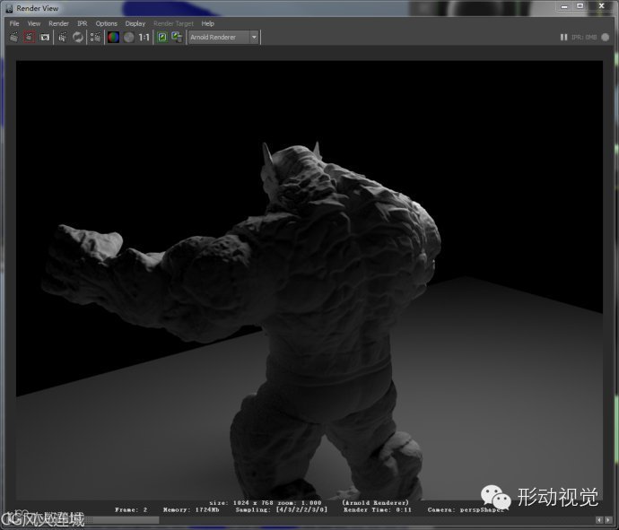Click the gray IPR status circle icon
Viewport: 619px width, 530px height.
click(x=606, y=37)
